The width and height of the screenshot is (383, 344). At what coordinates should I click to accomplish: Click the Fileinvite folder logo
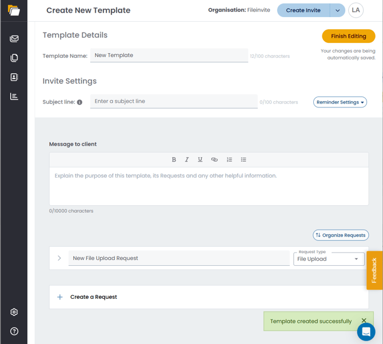[14, 10]
